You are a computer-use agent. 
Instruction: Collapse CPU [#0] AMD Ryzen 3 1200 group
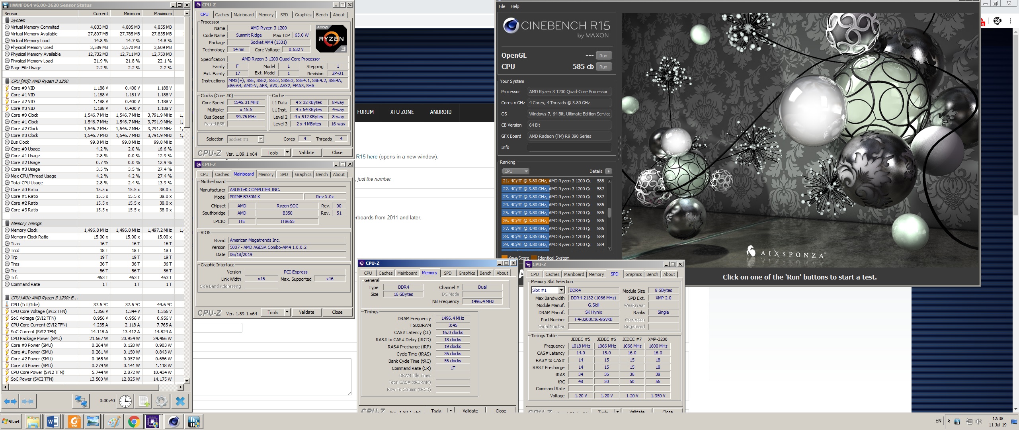[x=7, y=81]
